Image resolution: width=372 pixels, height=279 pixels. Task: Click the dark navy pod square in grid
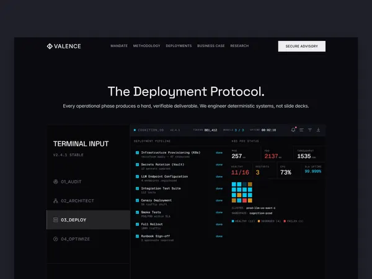pyautogui.click(x=245, y=184)
